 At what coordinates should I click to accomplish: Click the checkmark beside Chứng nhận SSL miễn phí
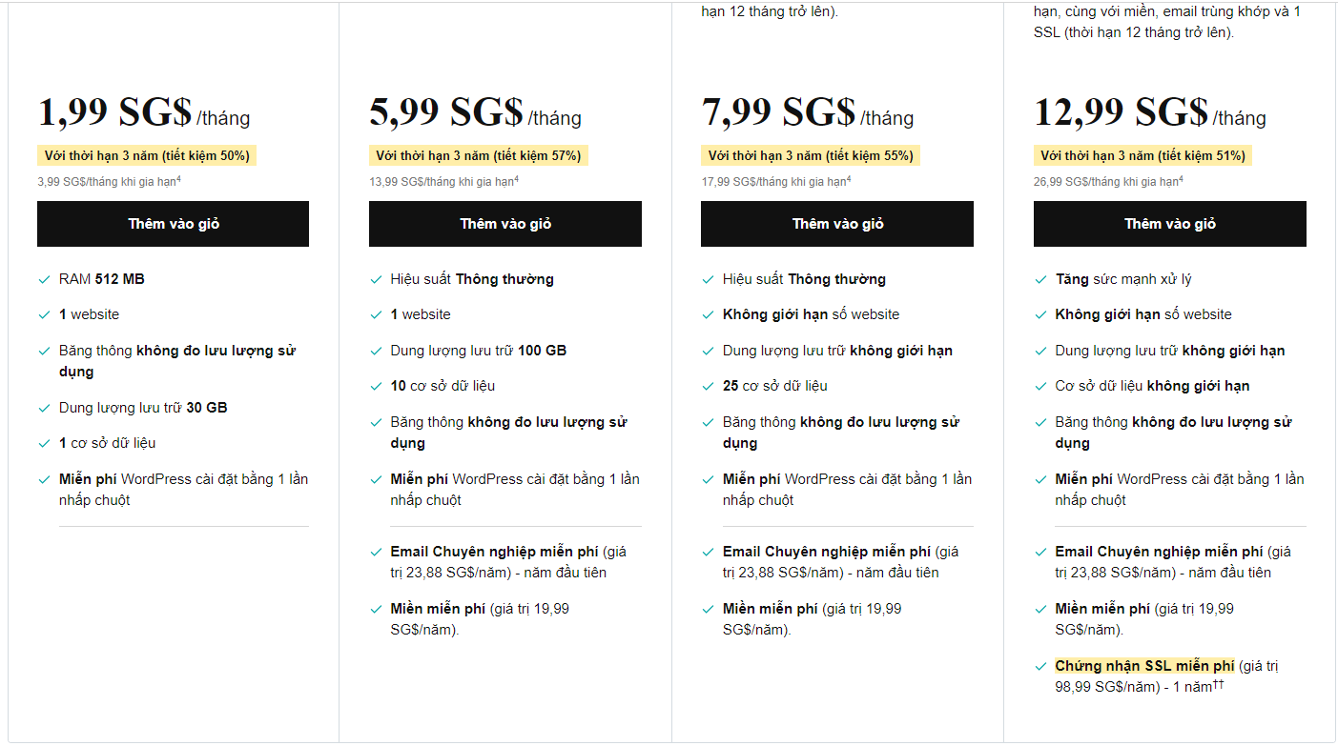(x=1040, y=667)
